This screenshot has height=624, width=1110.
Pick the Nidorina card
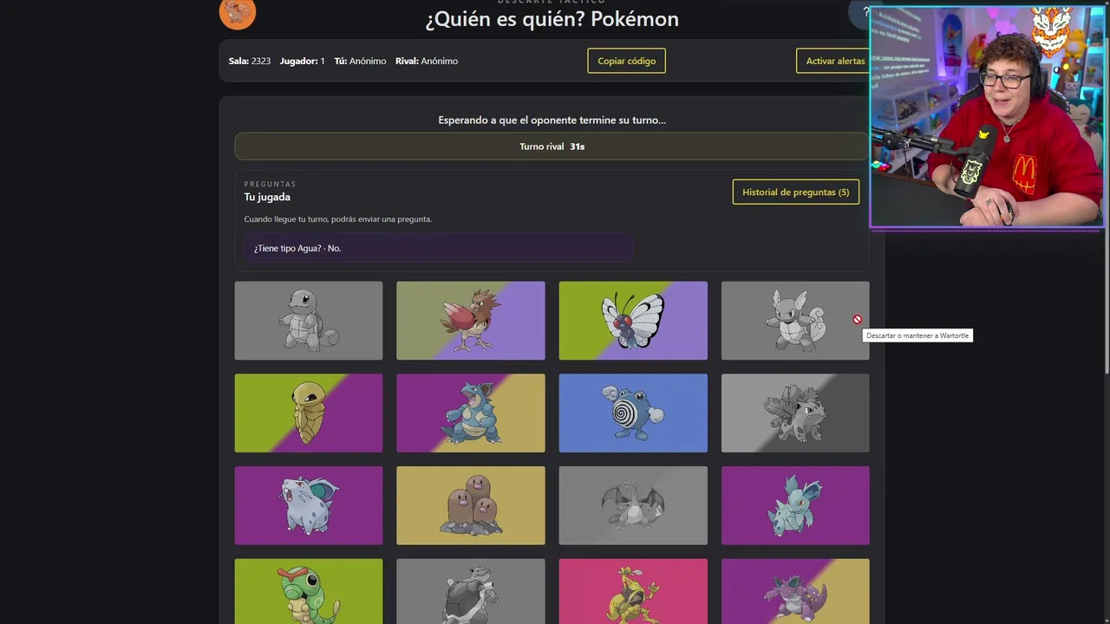click(795, 506)
